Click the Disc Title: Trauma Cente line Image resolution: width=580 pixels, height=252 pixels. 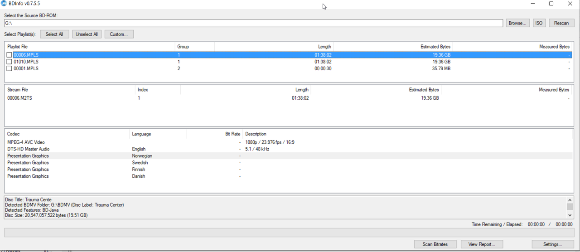28,199
